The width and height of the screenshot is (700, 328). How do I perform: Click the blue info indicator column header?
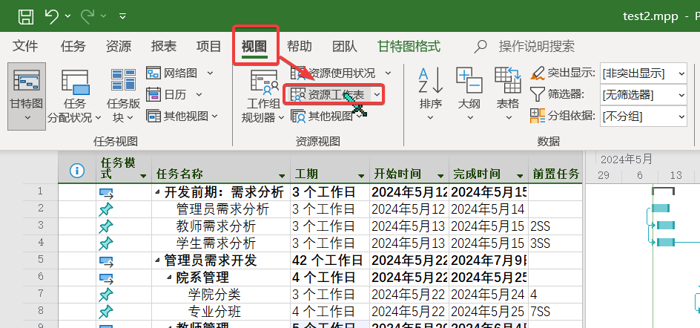[x=77, y=170]
